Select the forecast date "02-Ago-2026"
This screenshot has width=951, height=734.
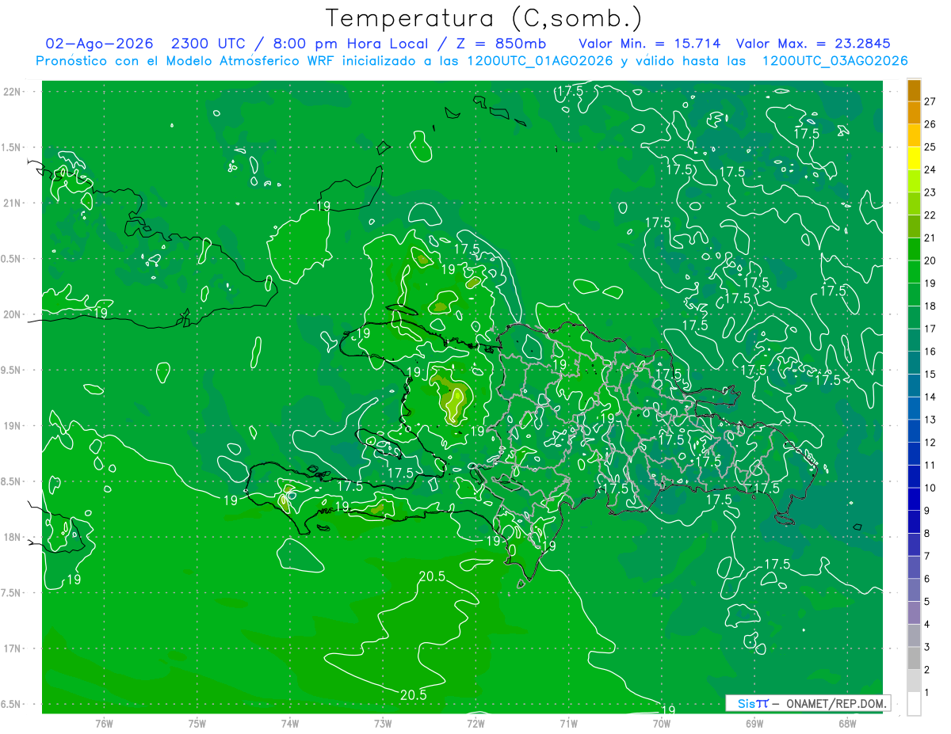(99, 44)
